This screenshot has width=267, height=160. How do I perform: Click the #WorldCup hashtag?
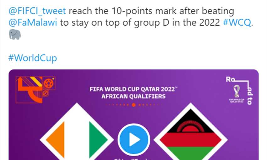[32, 58]
